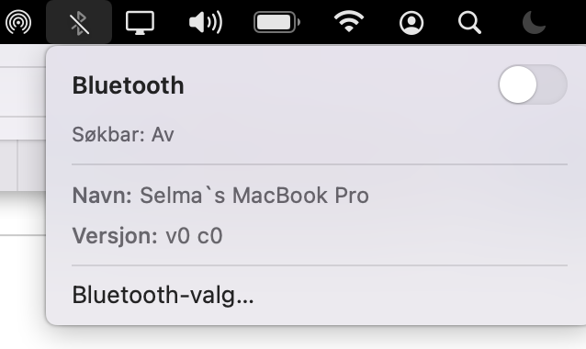This screenshot has width=586, height=349.
Task: Click the Bluetooth heading in the panel
Action: (129, 85)
